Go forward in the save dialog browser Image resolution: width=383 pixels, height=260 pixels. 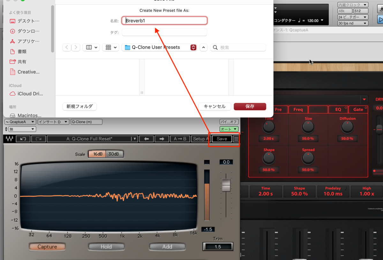pyautogui.click(x=76, y=47)
